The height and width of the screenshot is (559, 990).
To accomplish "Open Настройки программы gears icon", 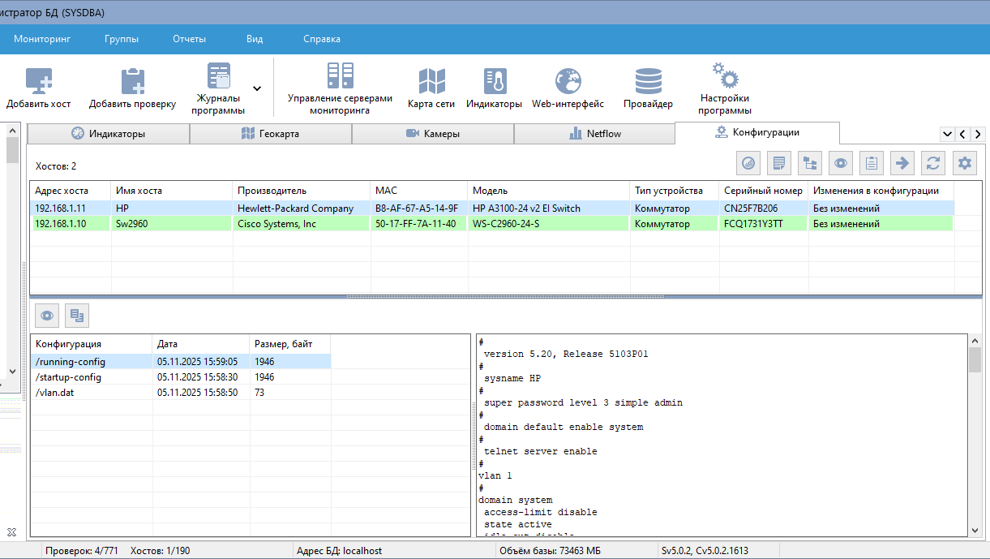I will point(725,78).
